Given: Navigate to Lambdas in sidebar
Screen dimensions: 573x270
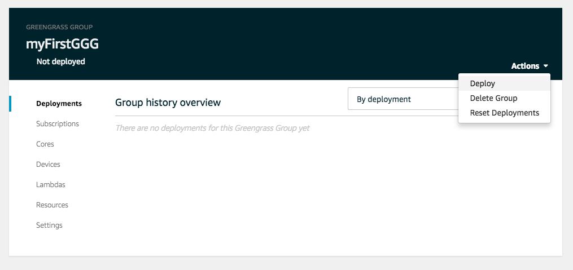Looking at the screenshot, I should (x=50, y=185).
